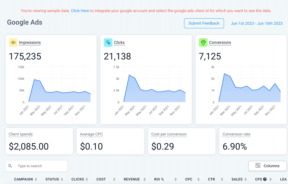Click the STATUS column header
Screen dimensions: 288x184
[x=52, y=179]
